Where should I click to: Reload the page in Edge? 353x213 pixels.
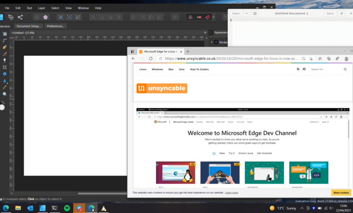click(151, 58)
